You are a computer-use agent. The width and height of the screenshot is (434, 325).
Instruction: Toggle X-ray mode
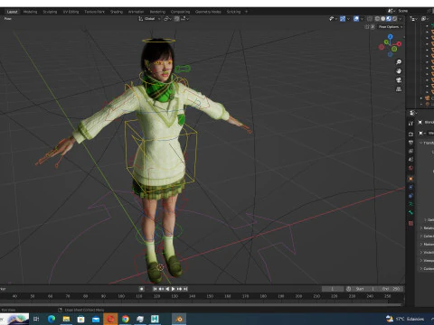coord(370,19)
